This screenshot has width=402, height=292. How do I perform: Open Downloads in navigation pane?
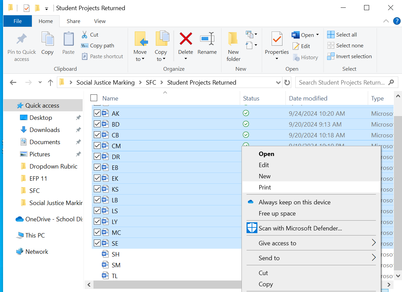pyautogui.click(x=45, y=130)
